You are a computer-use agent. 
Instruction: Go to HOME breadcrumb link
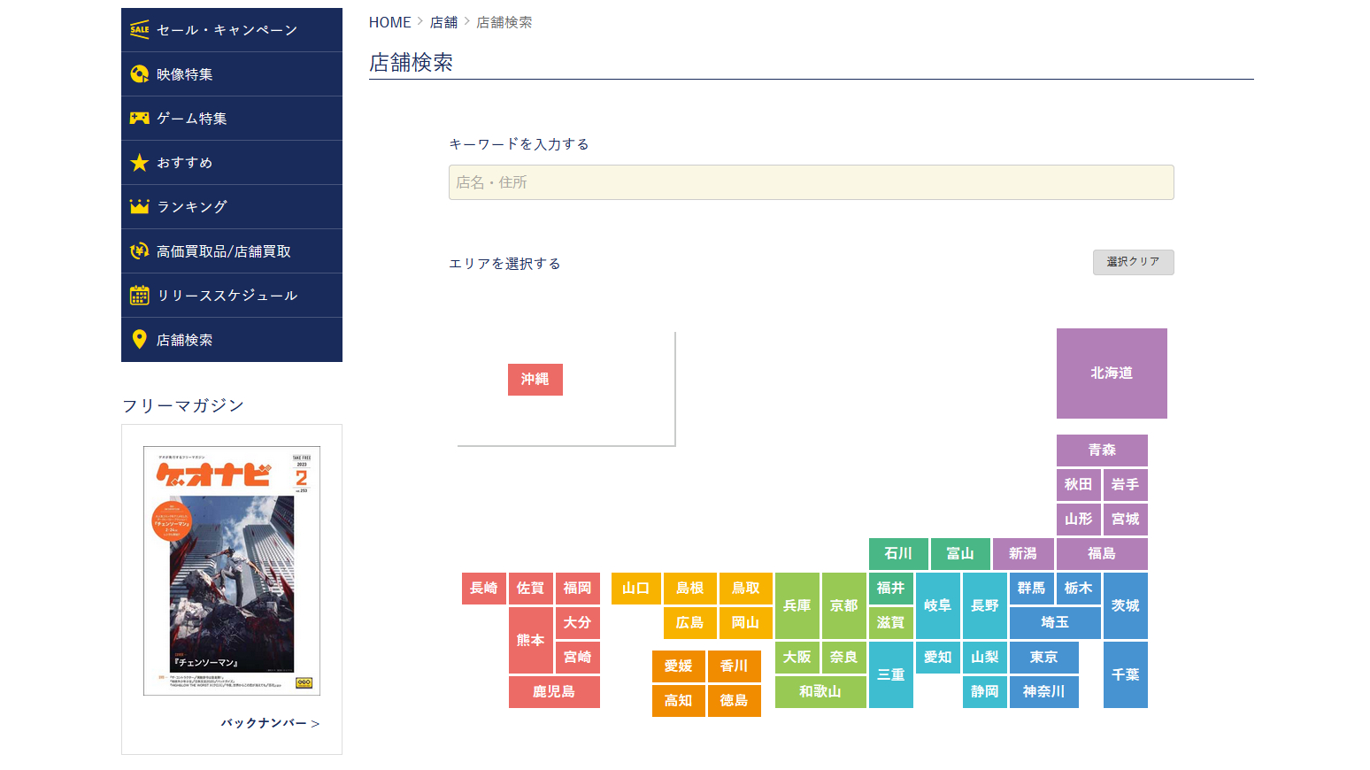coord(390,22)
